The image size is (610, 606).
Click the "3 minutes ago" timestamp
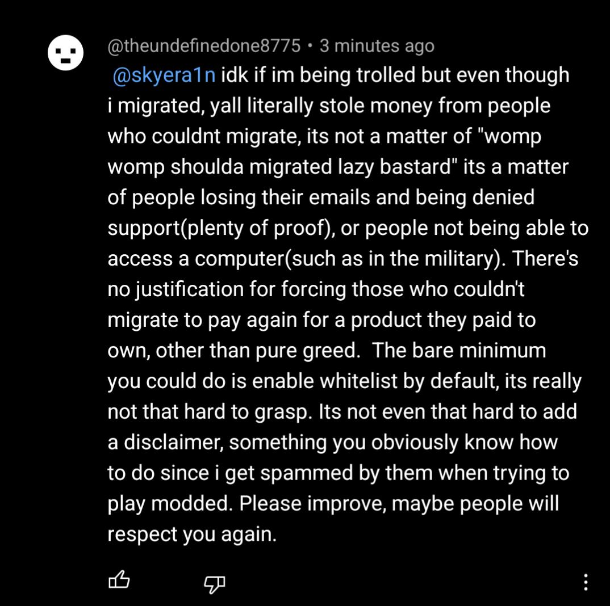coord(377,46)
